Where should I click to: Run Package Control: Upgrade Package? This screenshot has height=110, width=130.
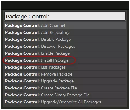click(x=65, y=81)
